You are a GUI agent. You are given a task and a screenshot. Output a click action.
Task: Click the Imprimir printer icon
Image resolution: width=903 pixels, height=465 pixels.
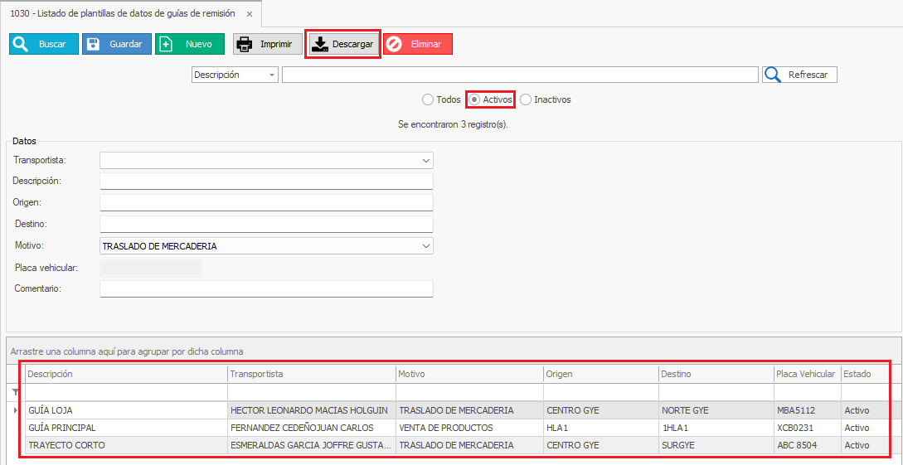click(245, 44)
